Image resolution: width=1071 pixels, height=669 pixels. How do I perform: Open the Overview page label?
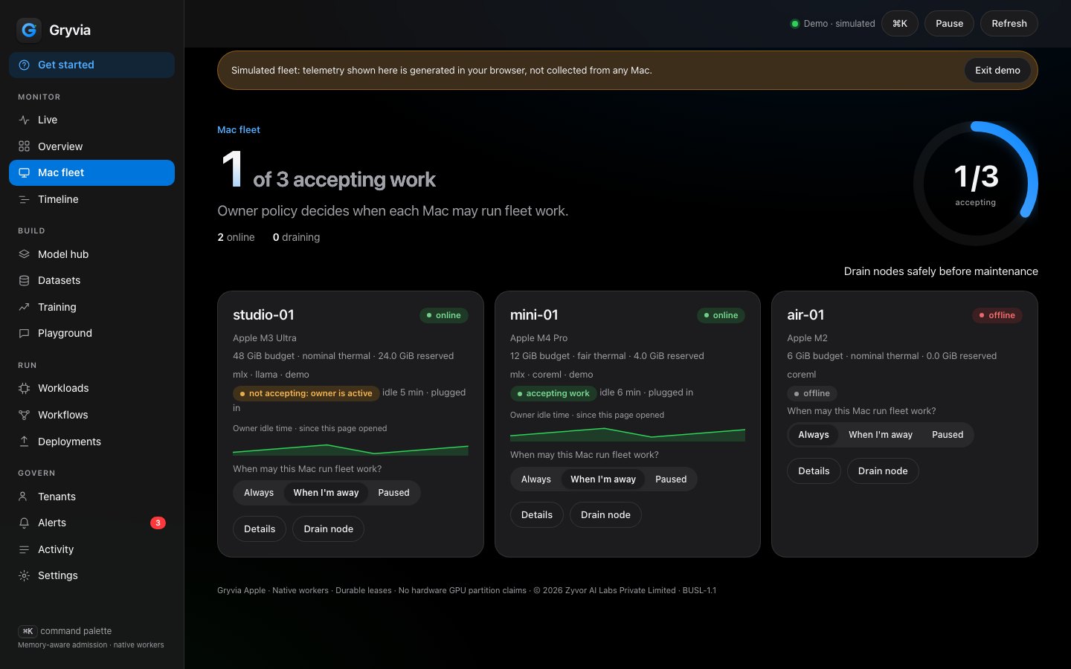tap(60, 146)
